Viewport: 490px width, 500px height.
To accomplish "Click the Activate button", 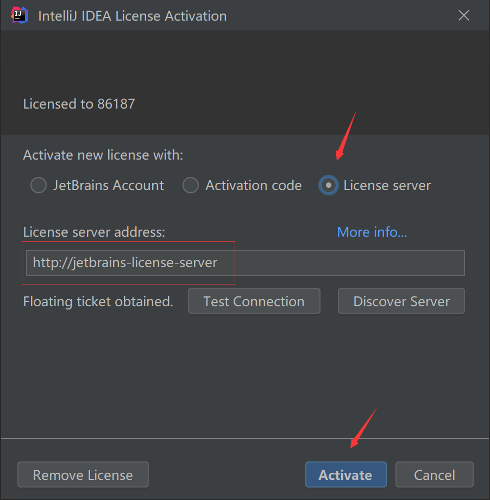I will pos(345,475).
